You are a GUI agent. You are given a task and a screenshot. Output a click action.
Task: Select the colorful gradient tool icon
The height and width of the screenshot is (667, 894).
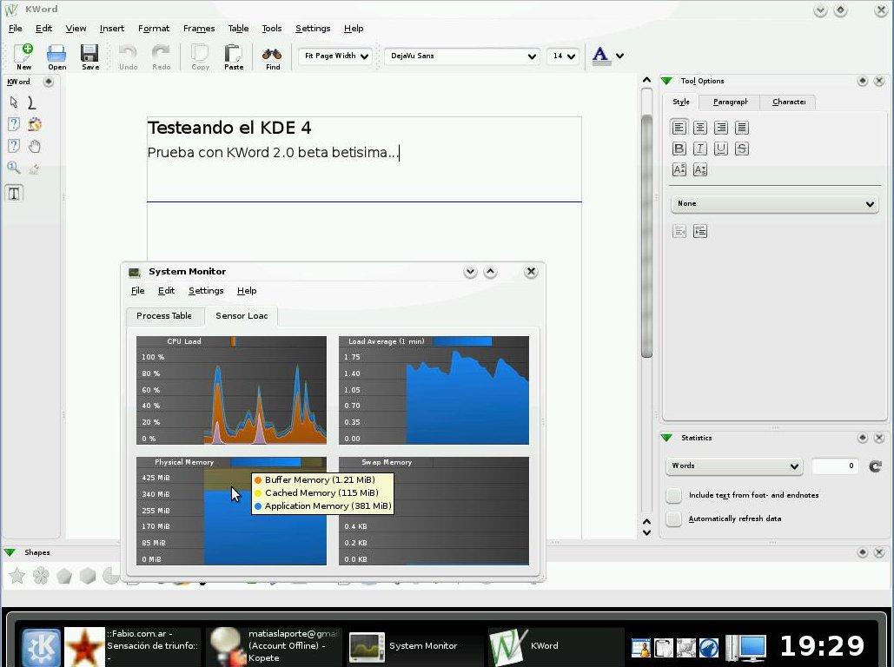coord(35,124)
